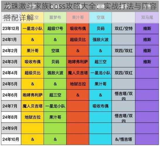Select the faded 噩梦布 column header

click(55, 18)
